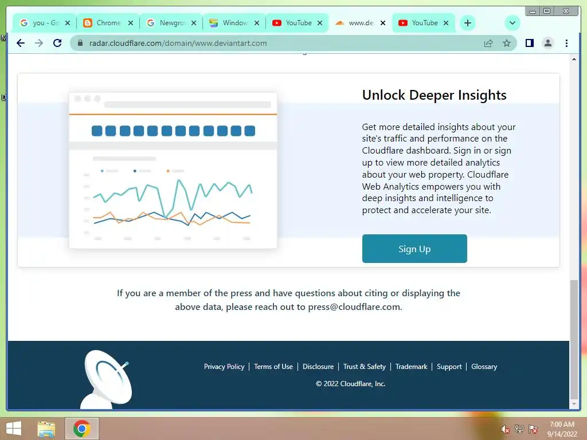Bookmark this tab with the star

(x=507, y=43)
